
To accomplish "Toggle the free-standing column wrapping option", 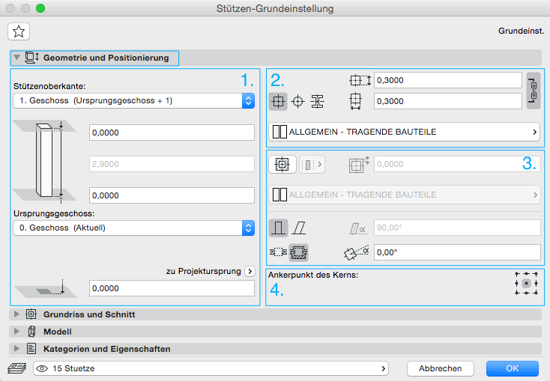I will point(279,252).
